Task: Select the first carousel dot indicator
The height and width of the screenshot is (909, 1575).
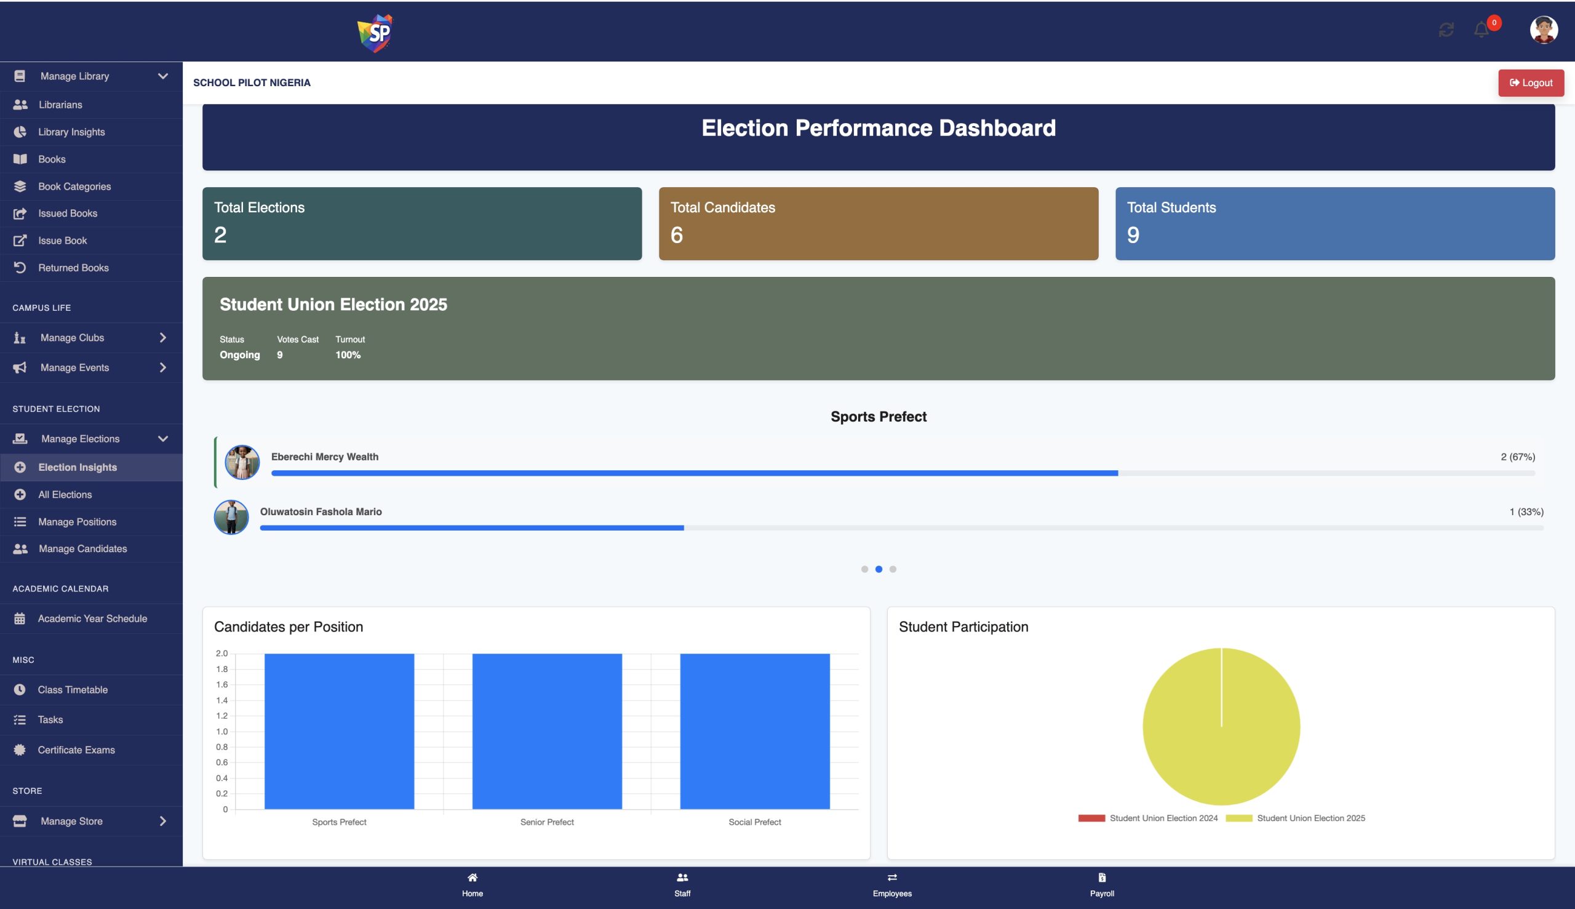Action: click(864, 569)
